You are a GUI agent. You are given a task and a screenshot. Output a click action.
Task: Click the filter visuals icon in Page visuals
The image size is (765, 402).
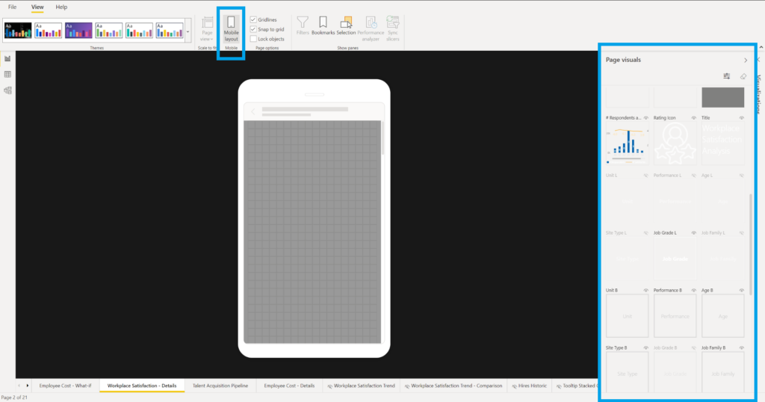pyautogui.click(x=727, y=76)
